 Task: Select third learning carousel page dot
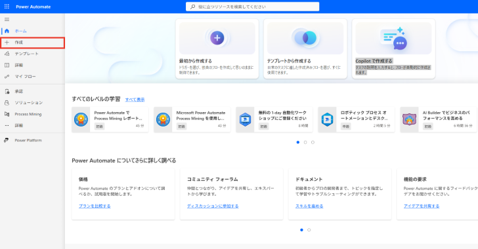pyautogui.click(x=313, y=142)
